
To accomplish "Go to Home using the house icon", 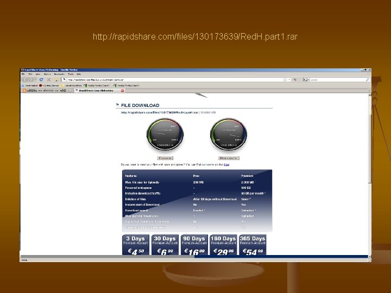I will click(56, 80).
